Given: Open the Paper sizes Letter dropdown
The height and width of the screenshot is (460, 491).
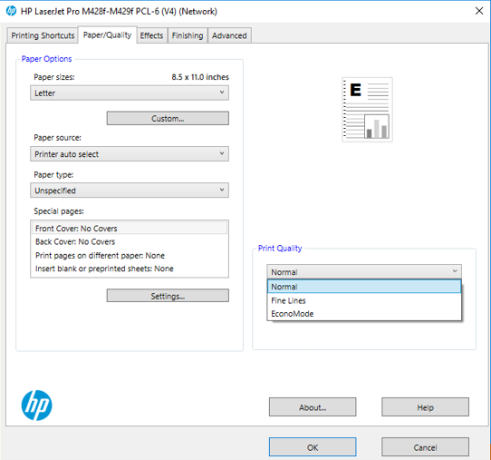Looking at the screenshot, I should [130, 93].
